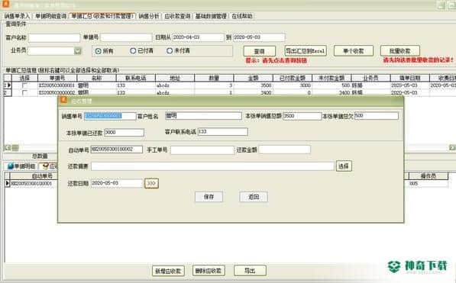Click the 地址 column header
This screenshot has width=456, height=283.
[x=175, y=78]
